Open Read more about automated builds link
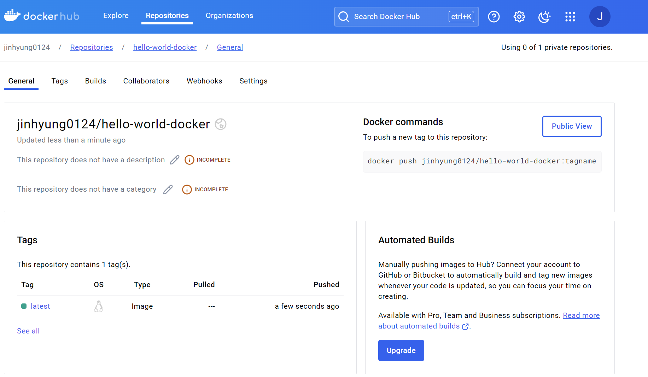This screenshot has width=648, height=377. (489, 321)
